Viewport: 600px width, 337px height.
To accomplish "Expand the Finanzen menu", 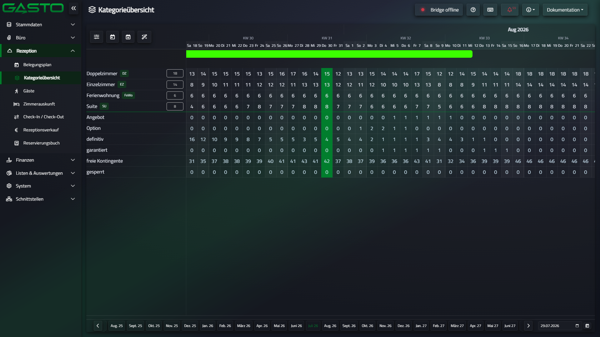I will 41,160.
